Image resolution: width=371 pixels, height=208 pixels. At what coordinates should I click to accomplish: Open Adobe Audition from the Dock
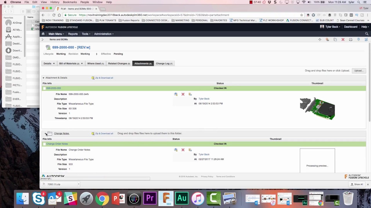pyautogui.click(x=182, y=199)
